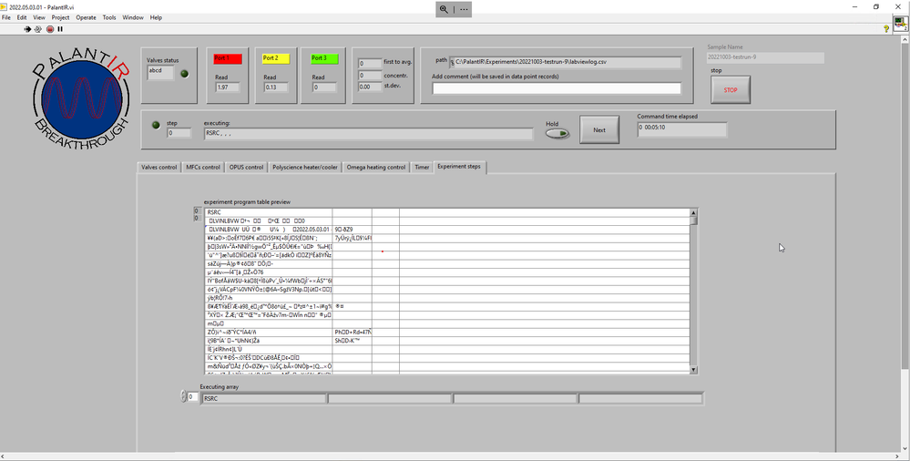Viewport: 910px width, 461px height.
Task: Click the Port 1 Read value 1.97
Action: tap(228, 87)
